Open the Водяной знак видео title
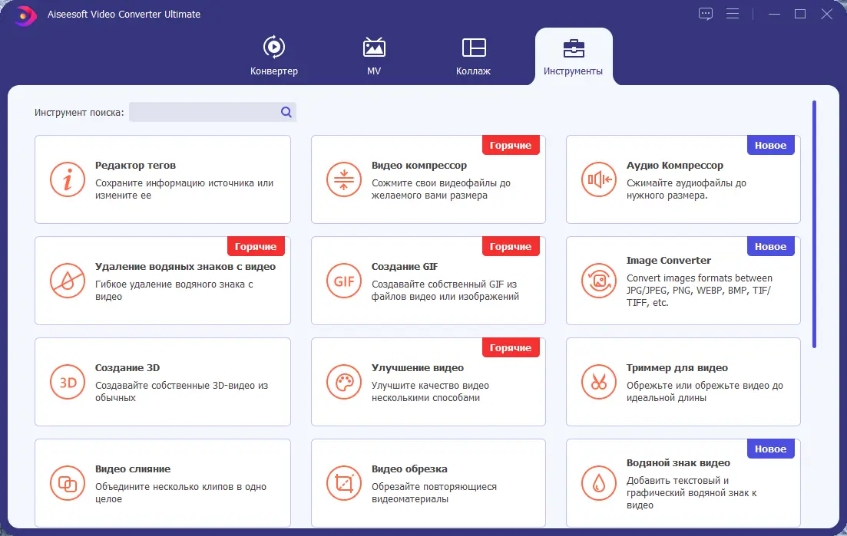The width and height of the screenshot is (847, 536). tap(679, 462)
